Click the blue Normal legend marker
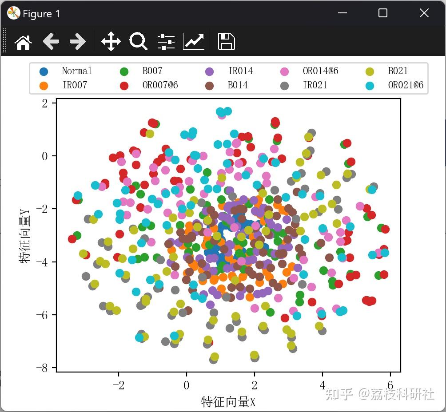446x412 pixels. [x=44, y=71]
